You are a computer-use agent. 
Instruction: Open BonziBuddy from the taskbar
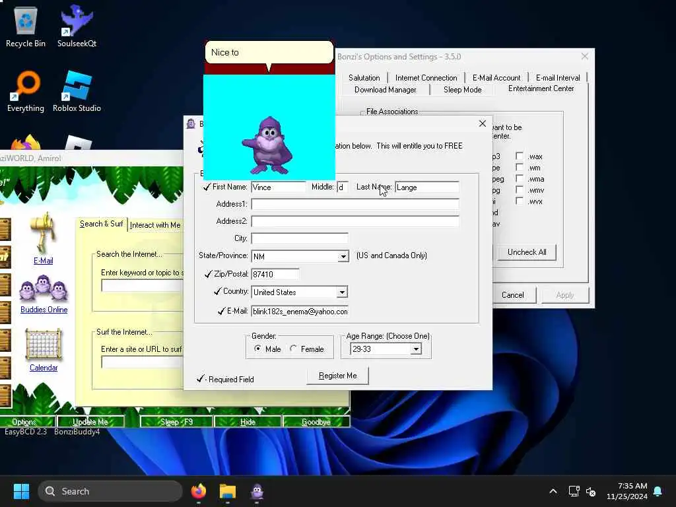[x=257, y=491]
